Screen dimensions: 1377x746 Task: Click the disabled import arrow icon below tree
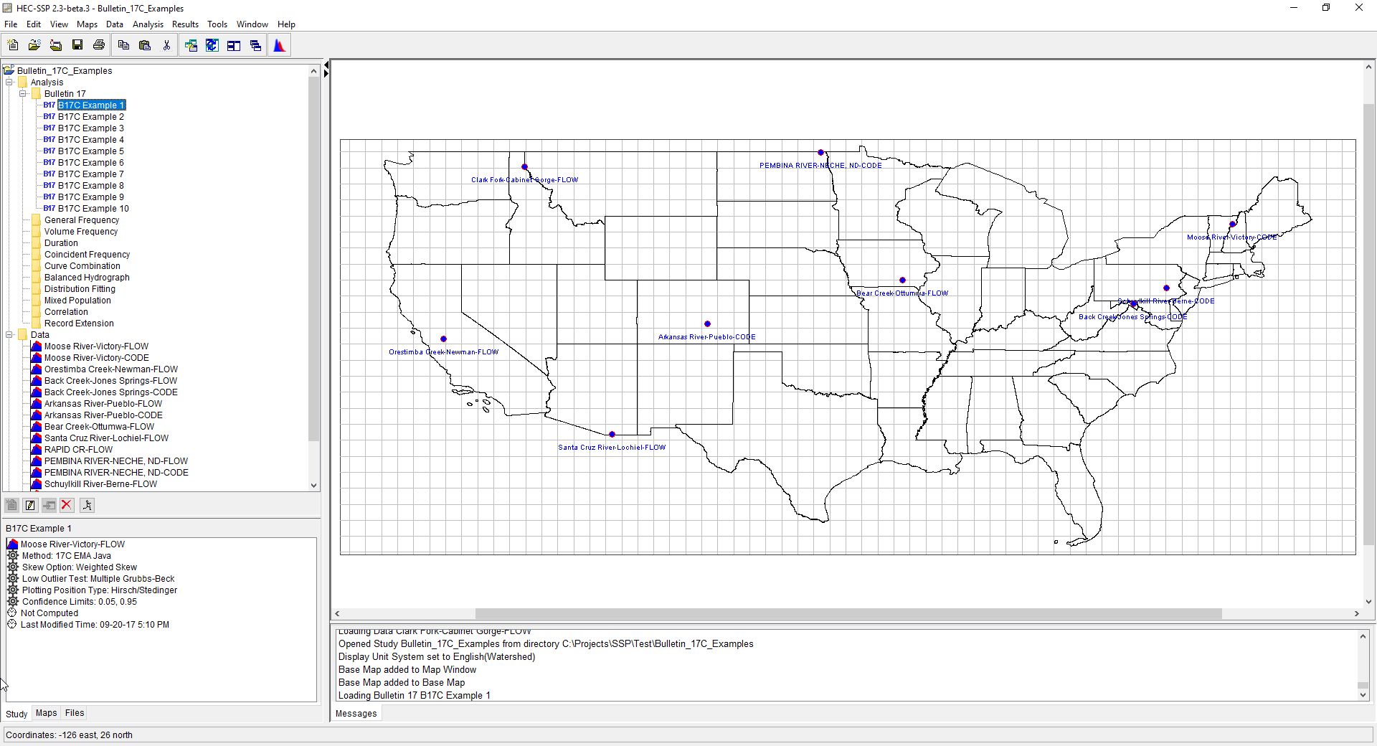pyautogui.click(x=49, y=505)
